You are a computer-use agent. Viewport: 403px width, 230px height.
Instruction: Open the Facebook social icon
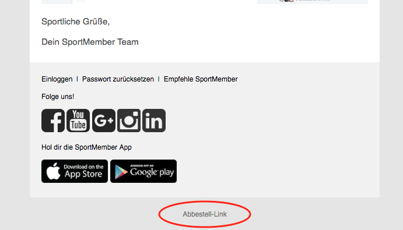(x=53, y=121)
